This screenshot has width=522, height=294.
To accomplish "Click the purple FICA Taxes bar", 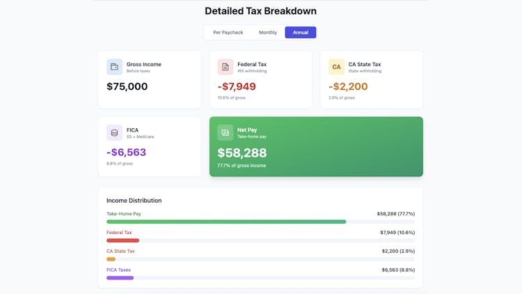I will click(x=120, y=278).
